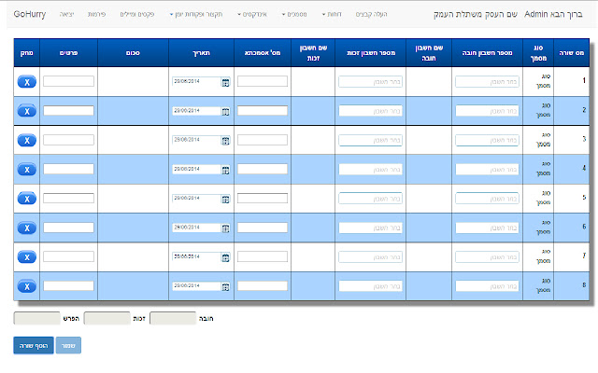Open the calendar picker in row 3
Viewport: 598px width, 373px height.
(225, 141)
